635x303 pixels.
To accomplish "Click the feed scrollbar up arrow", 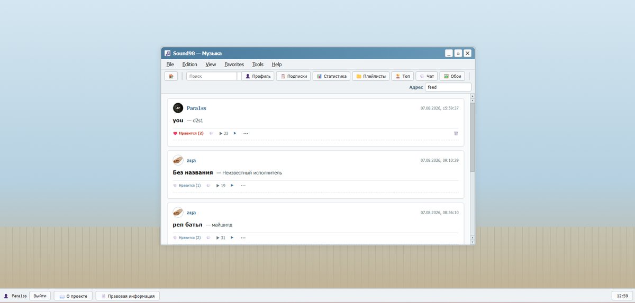I will pyautogui.click(x=472, y=96).
